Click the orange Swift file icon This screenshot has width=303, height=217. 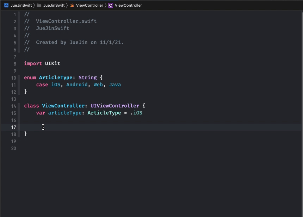pyautogui.click(x=72, y=5)
